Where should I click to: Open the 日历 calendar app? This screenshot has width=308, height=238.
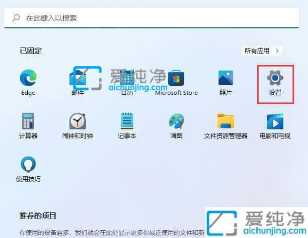point(127,82)
